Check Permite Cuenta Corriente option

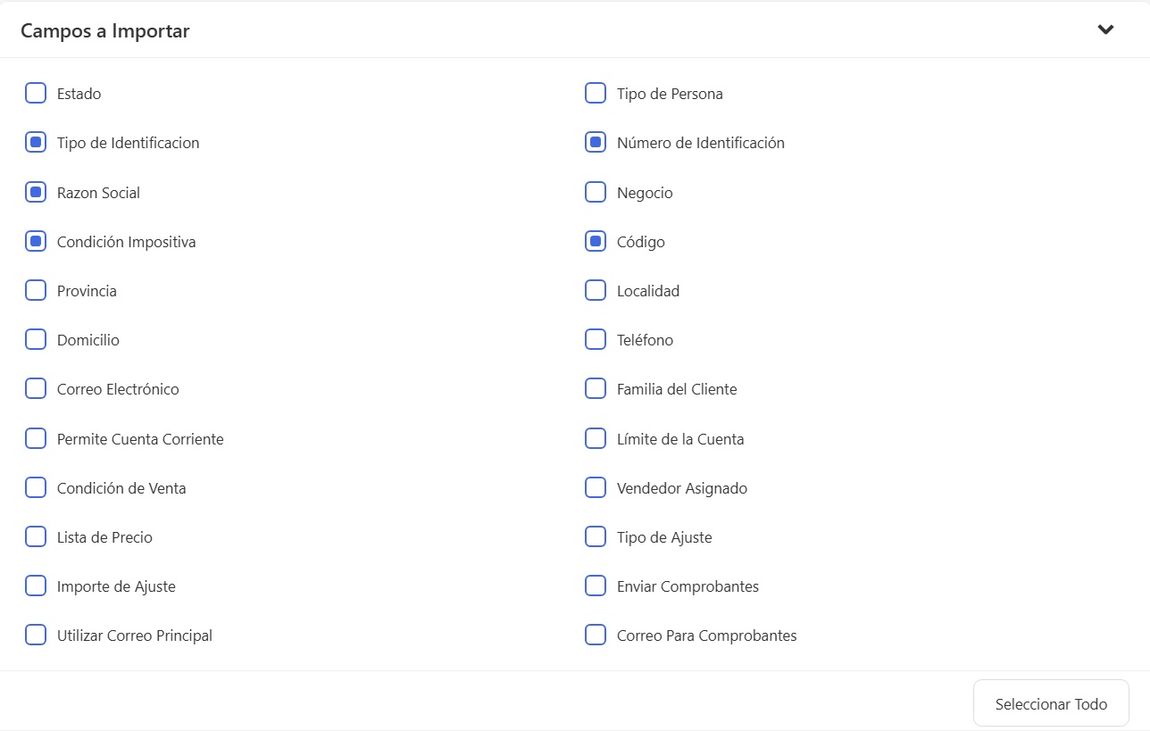[x=36, y=438]
